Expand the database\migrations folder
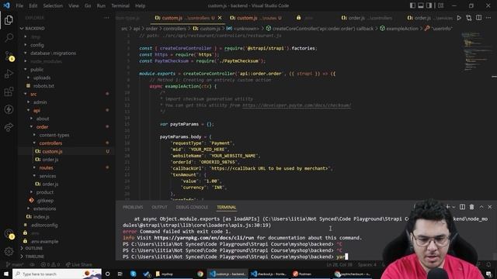This screenshot has height=279, width=497. coord(53,53)
